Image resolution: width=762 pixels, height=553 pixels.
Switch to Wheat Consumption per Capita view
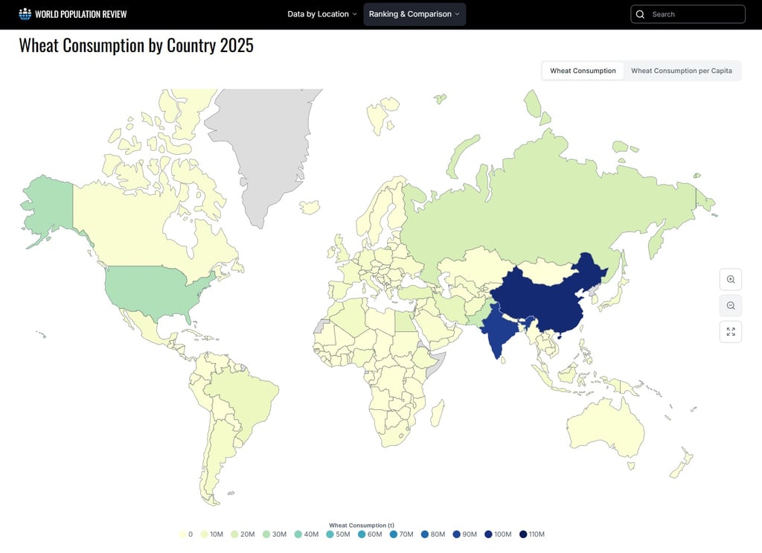click(x=682, y=70)
